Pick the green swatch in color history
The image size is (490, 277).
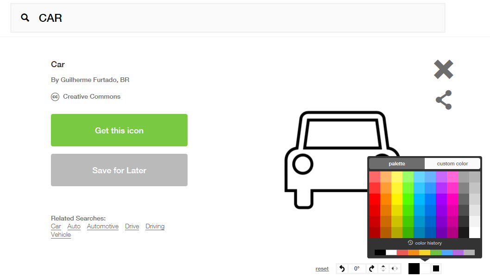[x=436, y=252]
